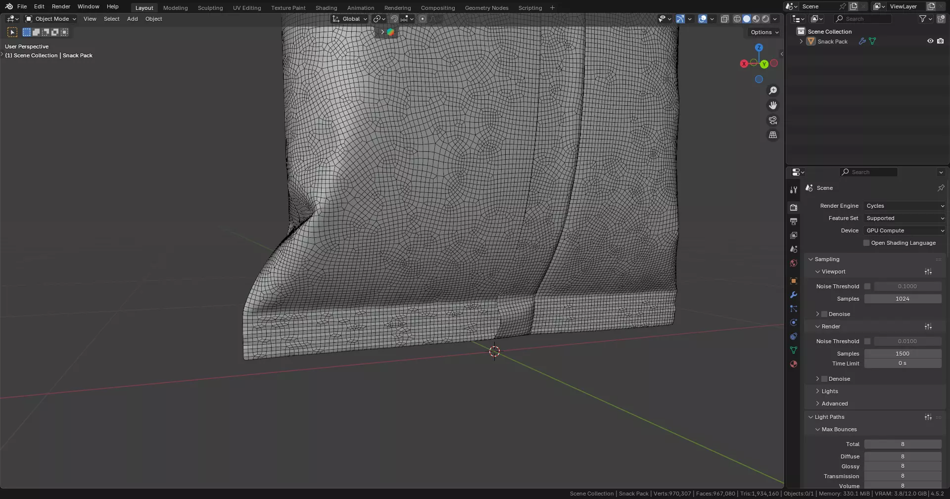
Task: Toggle X-ray mode in viewport header
Action: [x=725, y=19]
